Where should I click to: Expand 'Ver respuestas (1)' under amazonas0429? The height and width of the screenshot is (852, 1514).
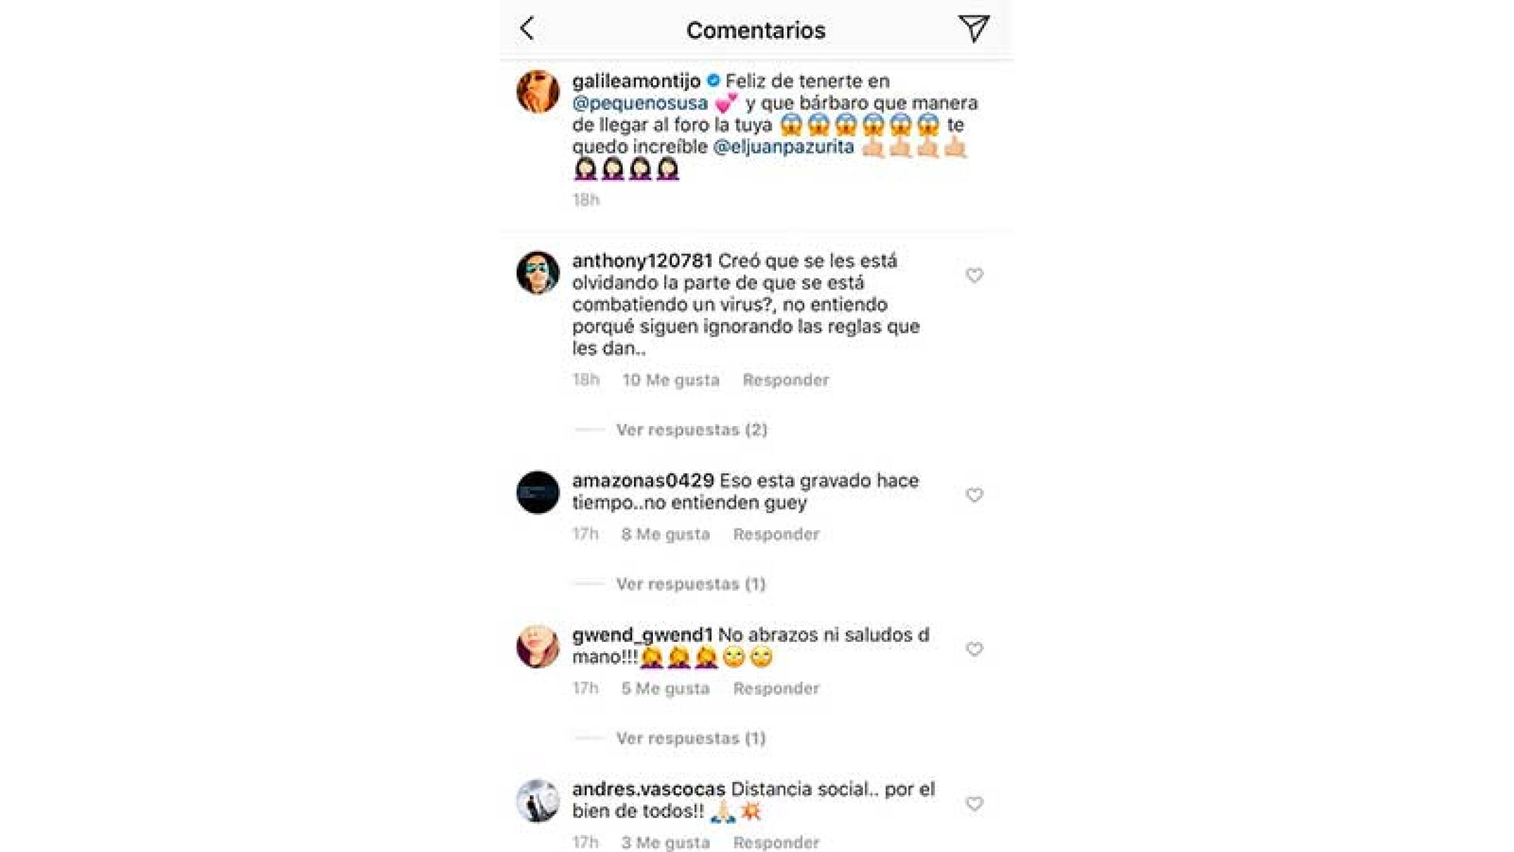coord(690,584)
